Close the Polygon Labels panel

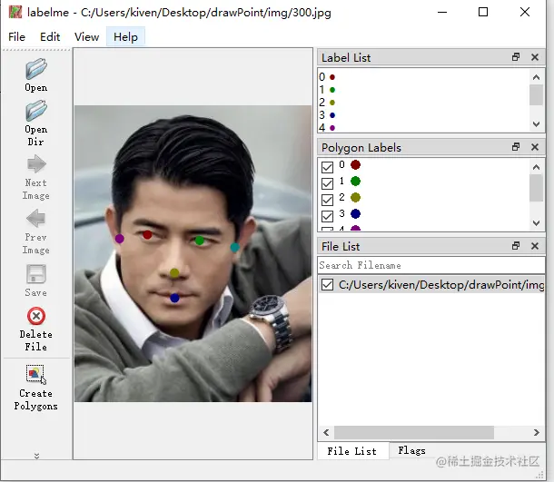pos(535,147)
